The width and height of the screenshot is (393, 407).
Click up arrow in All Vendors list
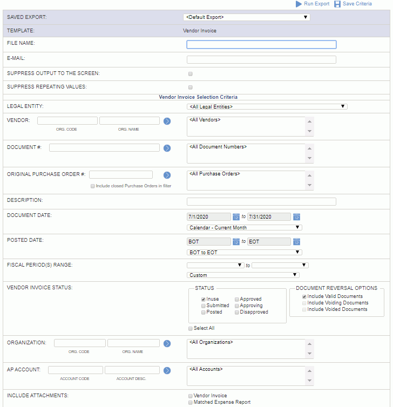pyautogui.click(x=309, y=121)
